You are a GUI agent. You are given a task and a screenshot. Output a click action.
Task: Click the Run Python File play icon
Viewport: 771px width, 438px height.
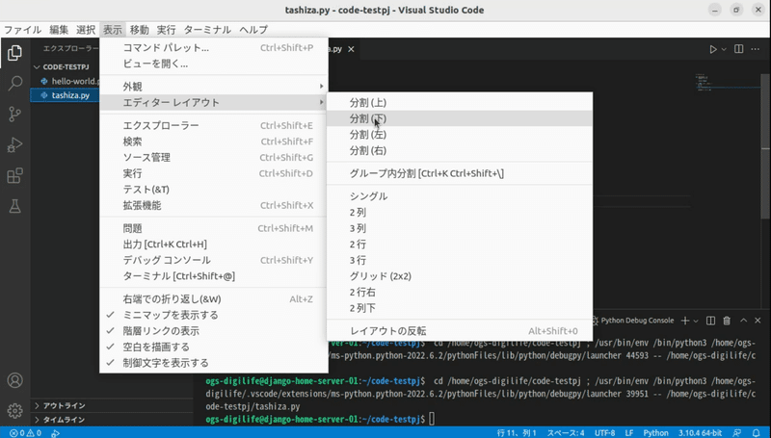pos(712,49)
